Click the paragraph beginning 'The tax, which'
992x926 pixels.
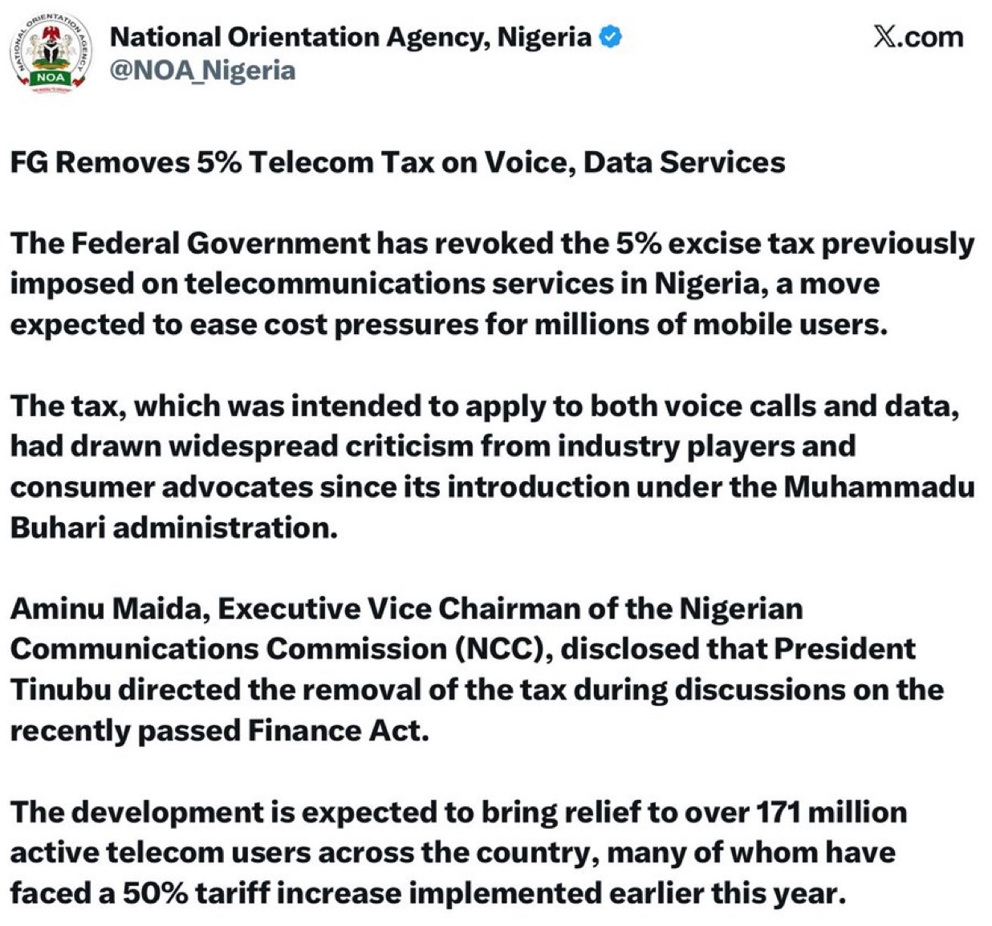(x=492, y=467)
